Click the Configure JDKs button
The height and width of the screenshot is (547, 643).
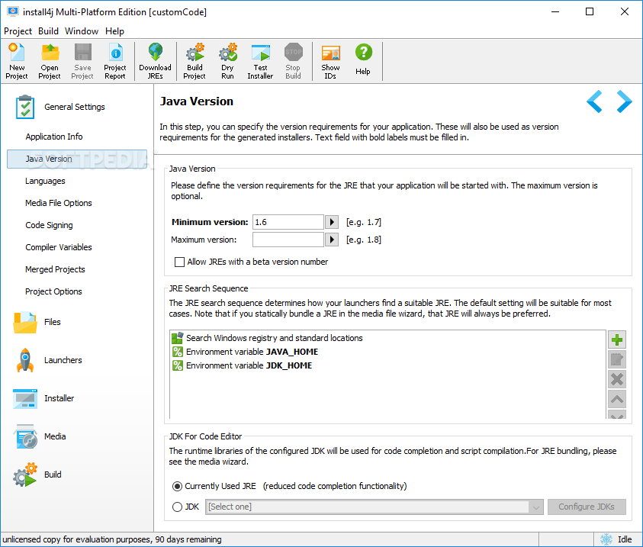pos(587,507)
